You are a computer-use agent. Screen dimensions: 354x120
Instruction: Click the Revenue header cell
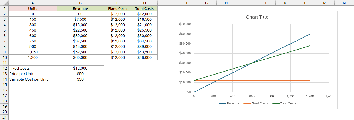click(x=80, y=8)
